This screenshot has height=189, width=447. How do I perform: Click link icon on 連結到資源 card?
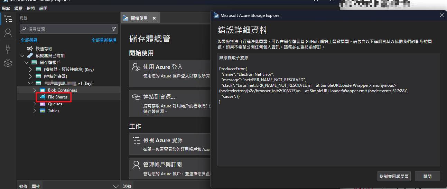coord(136,97)
